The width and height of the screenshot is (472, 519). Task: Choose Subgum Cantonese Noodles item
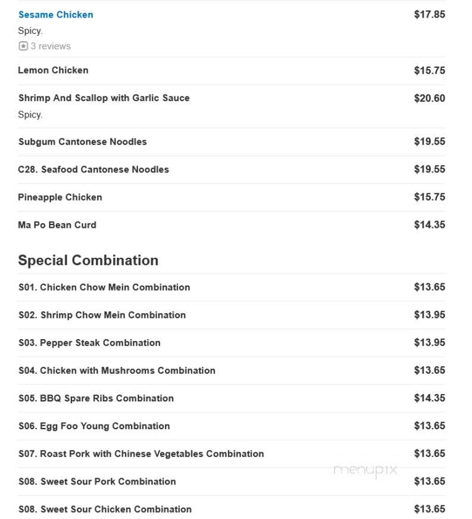tap(82, 142)
